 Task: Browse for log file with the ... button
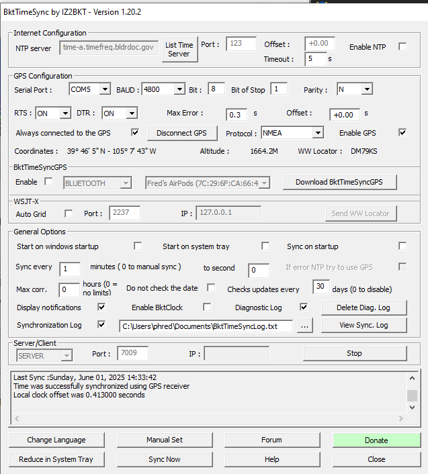304,325
